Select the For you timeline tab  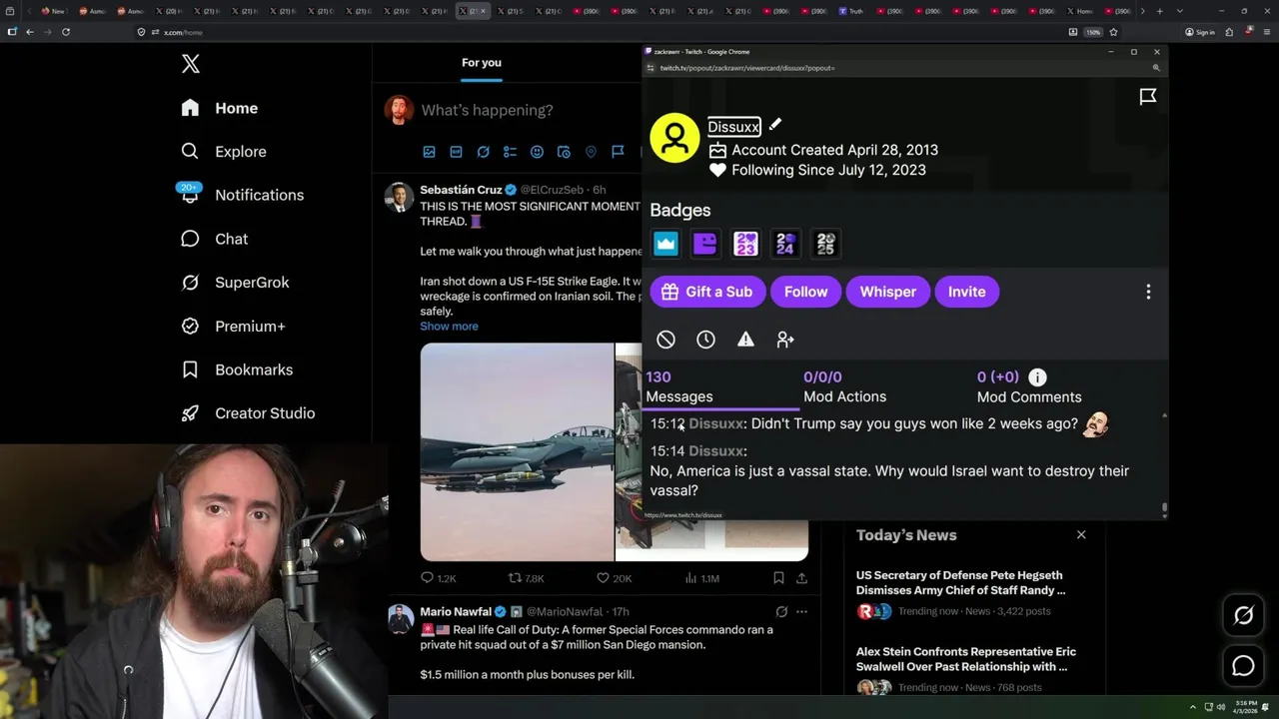pyautogui.click(x=482, y=63)
